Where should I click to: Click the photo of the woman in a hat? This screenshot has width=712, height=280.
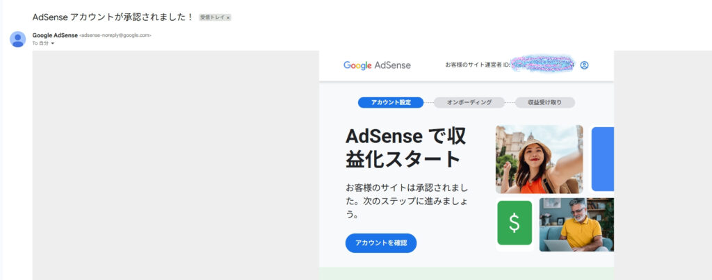(x=539, y=159)
